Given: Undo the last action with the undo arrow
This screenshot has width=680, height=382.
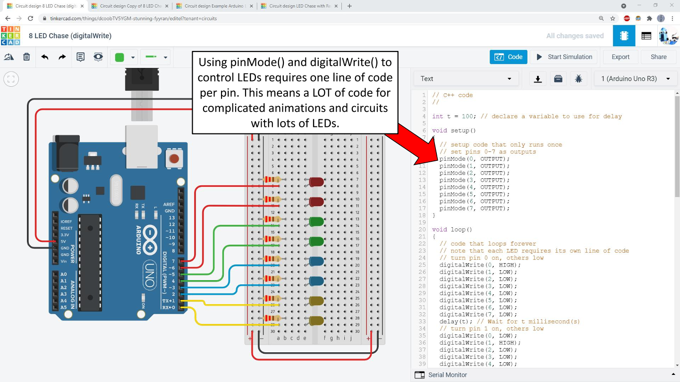Looking at the screenshot, I should [x=45, y=57].
